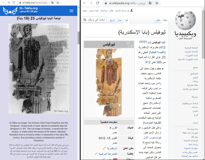
Task: Open أبجدي in sidebar
Action: coord(195,77)
